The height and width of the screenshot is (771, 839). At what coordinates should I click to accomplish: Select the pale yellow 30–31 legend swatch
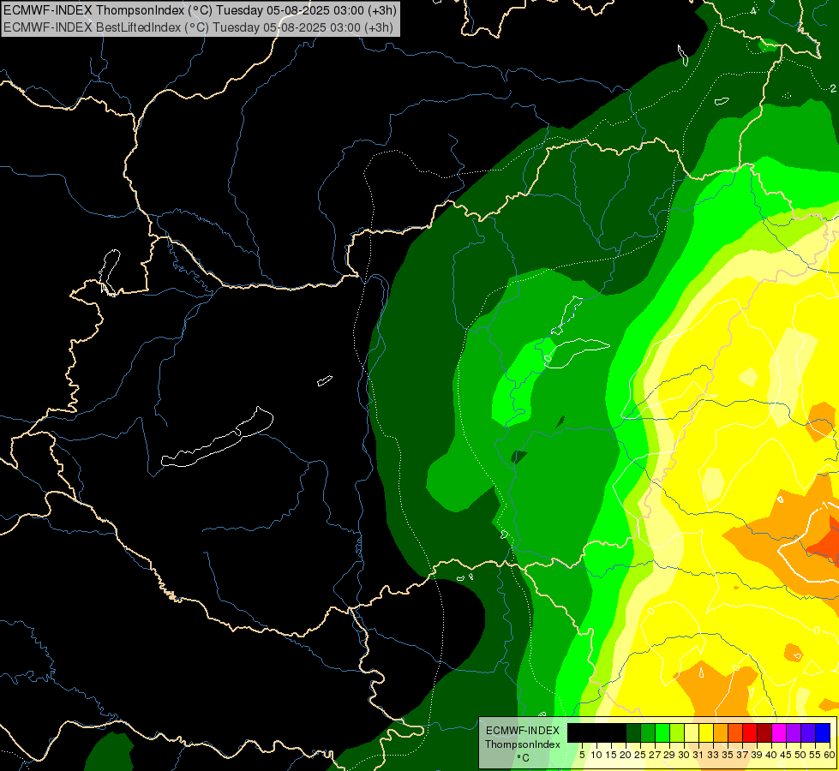point(692,733)
